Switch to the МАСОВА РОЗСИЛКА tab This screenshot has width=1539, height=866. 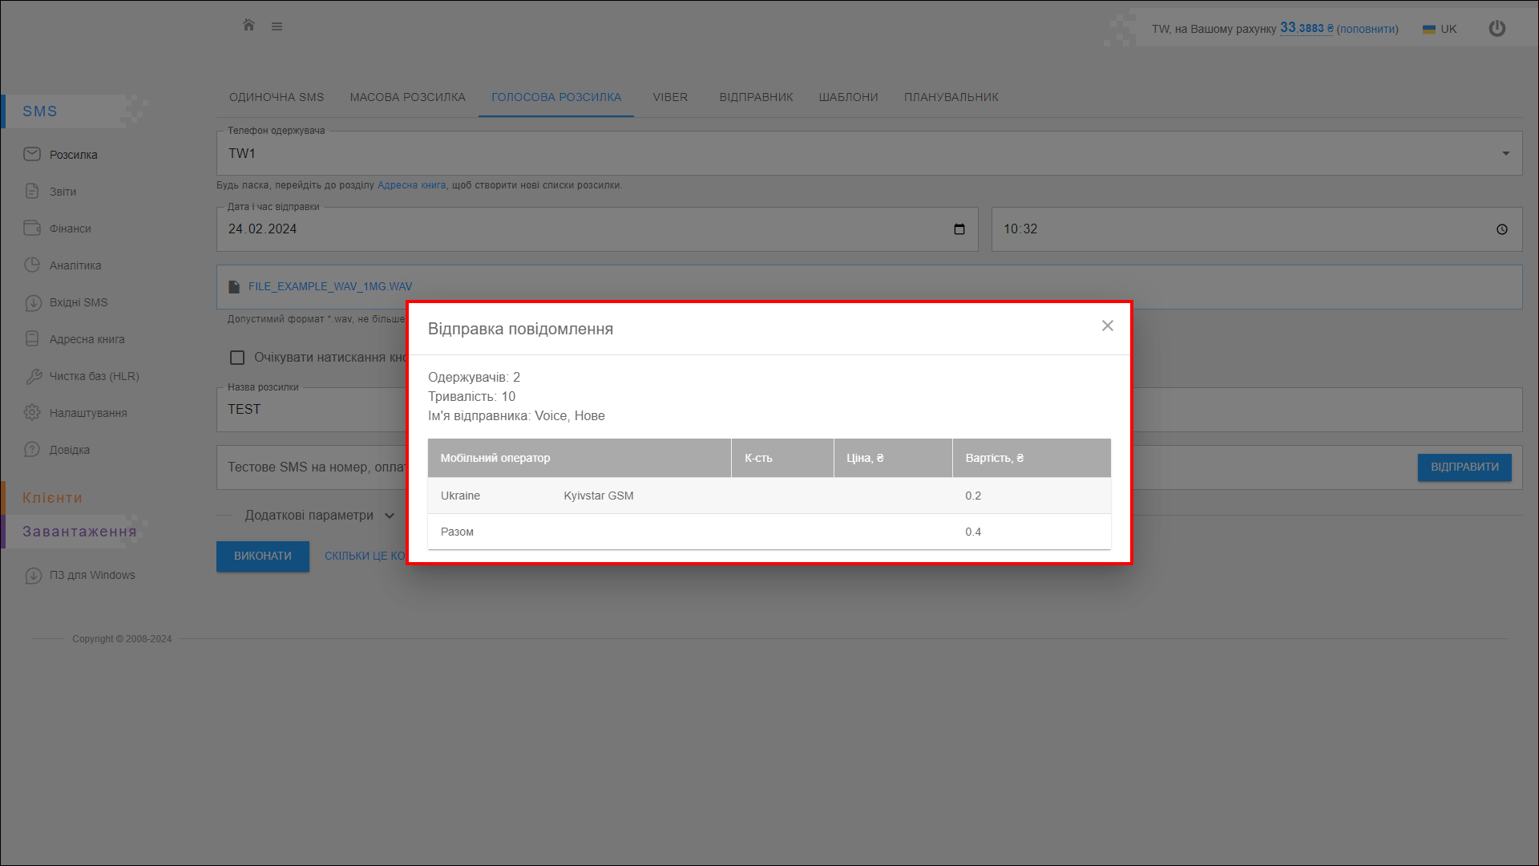pyautogui.click(x=407, y=97)
